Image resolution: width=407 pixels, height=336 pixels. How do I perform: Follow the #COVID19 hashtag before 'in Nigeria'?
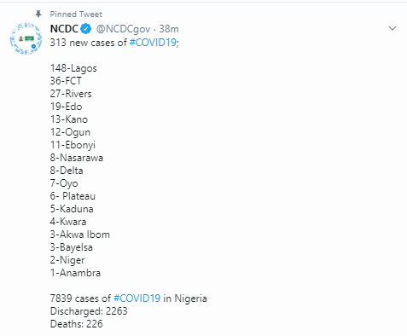point(137,298)
